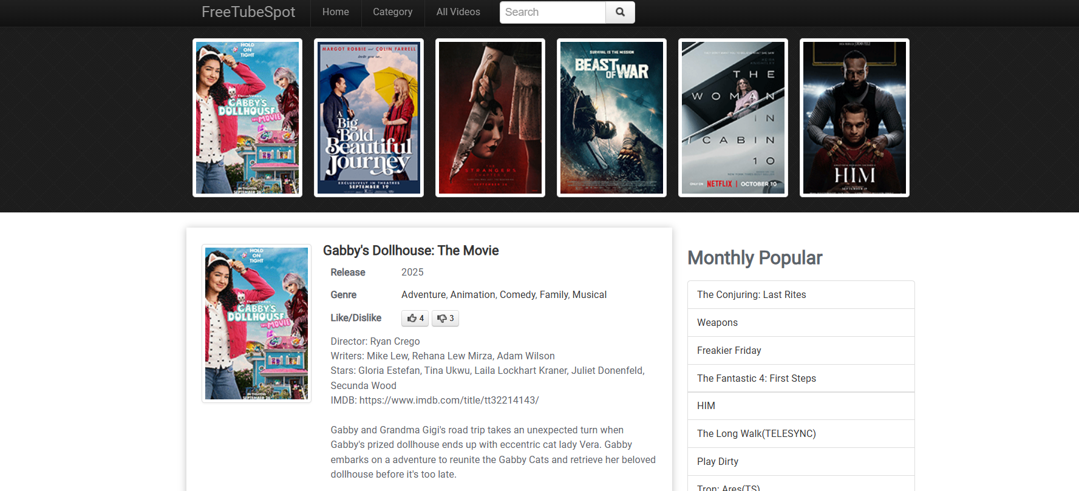The image size is (1079, 491).
Task: Click the magnifying glass search button
Action: [620, 12]
